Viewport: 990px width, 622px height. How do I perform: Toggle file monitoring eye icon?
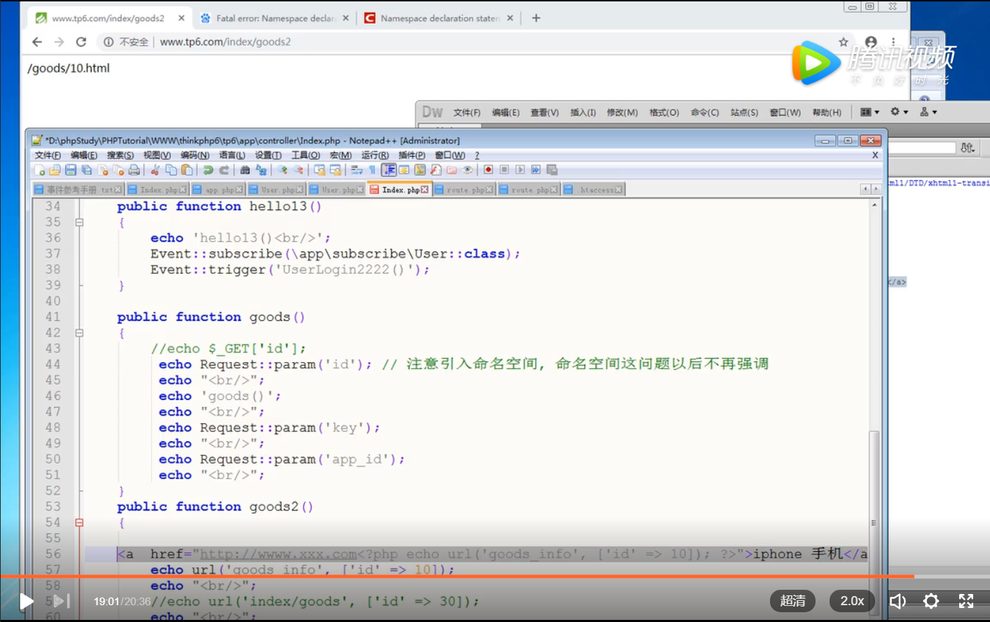point(467,170)
